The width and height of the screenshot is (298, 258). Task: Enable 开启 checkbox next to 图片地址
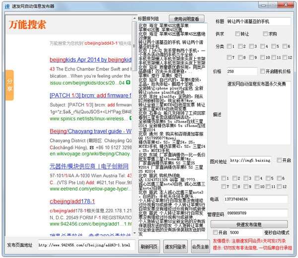click(279, 160)
